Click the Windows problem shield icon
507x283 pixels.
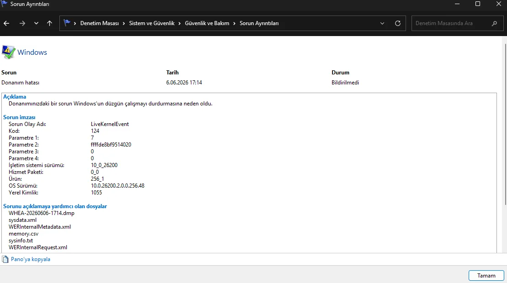pyautogui.click(x=8, y=52)
